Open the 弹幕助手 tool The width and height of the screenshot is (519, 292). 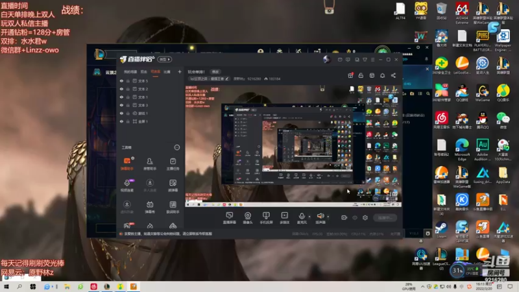[127, 164]
